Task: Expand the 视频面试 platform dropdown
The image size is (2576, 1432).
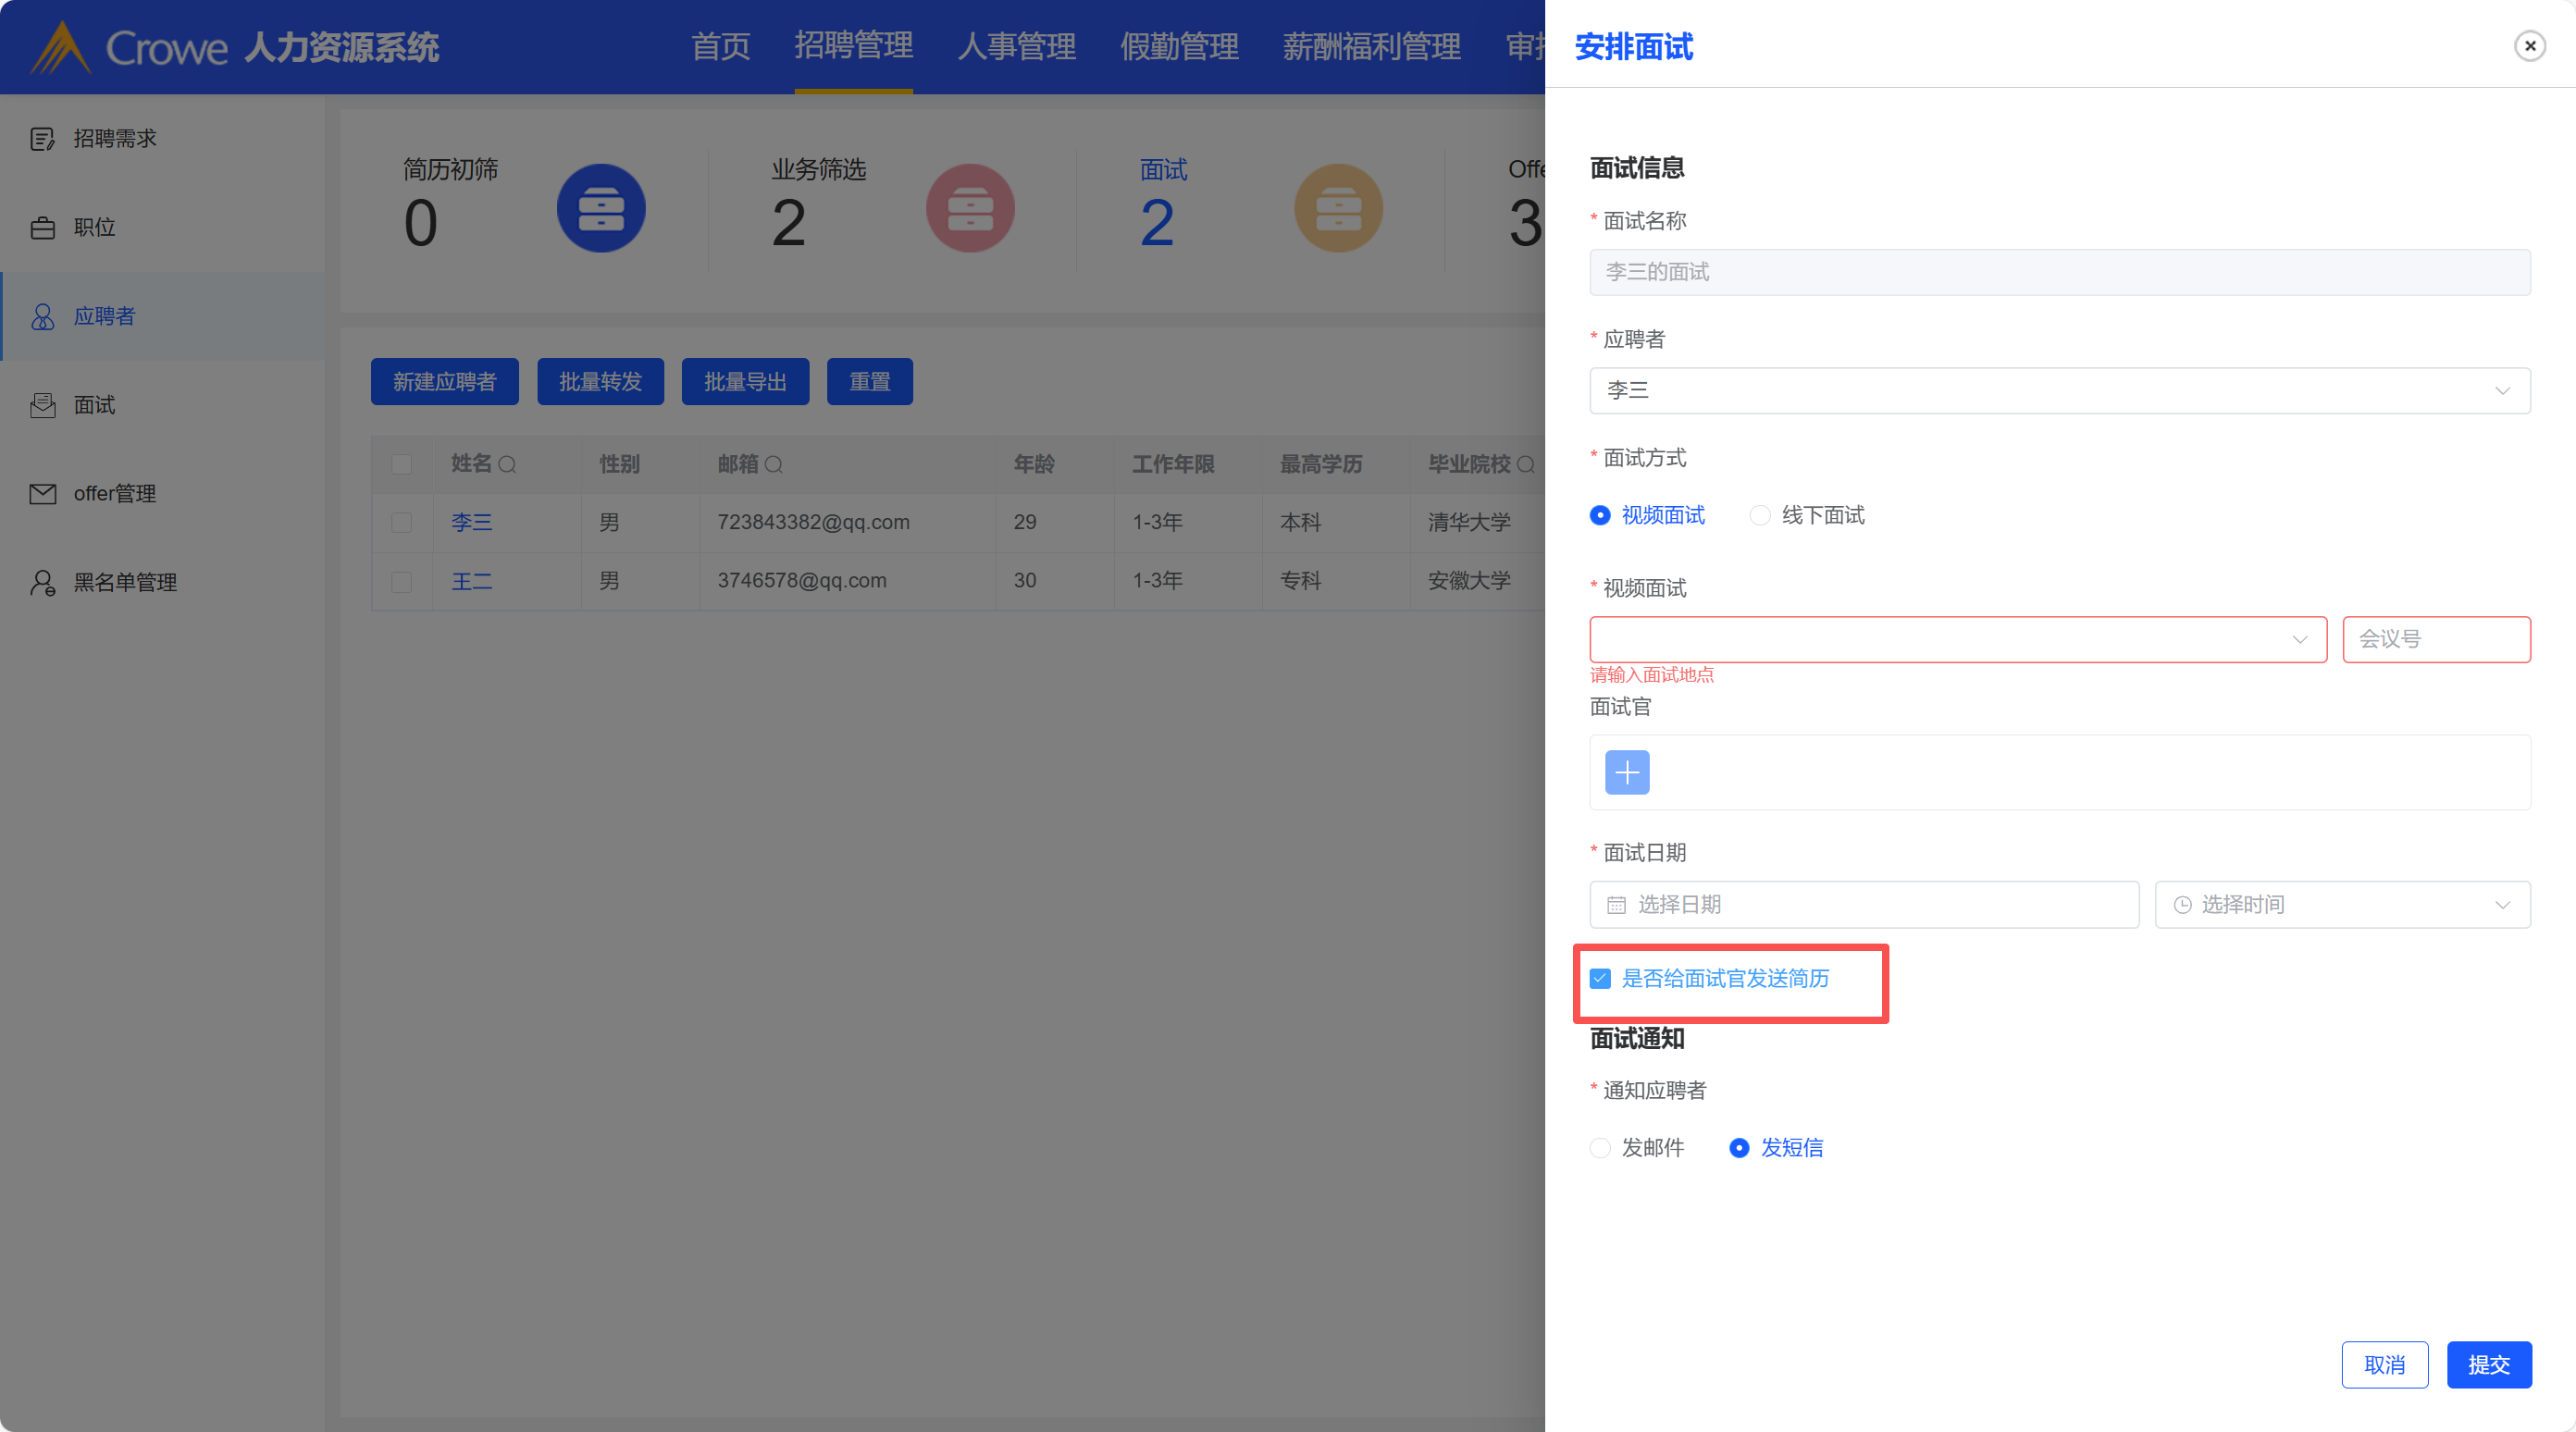Action: click(1957, 639)
